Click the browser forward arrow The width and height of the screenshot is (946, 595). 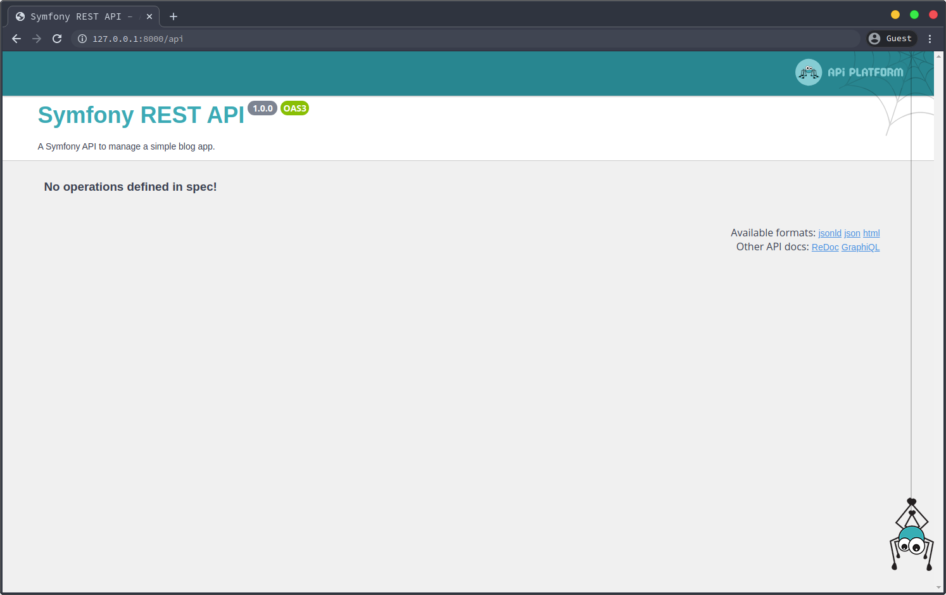[37, 39]
